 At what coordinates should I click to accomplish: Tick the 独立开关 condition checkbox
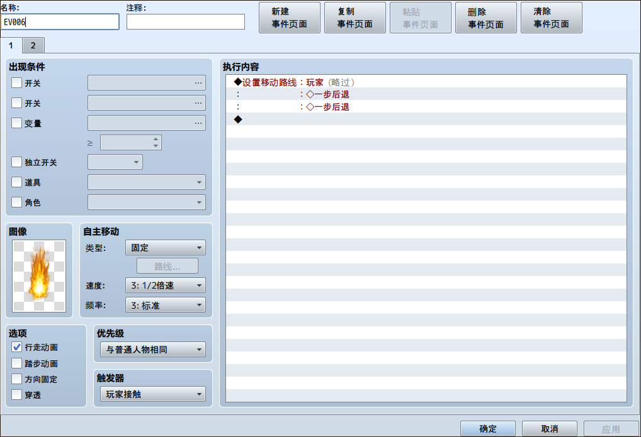point(17,162)
